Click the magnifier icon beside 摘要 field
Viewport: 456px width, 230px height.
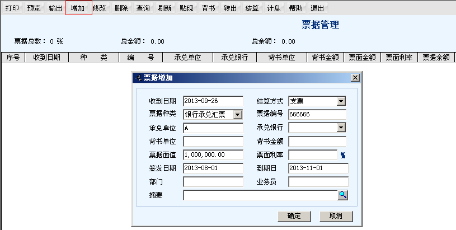[342, 195]
